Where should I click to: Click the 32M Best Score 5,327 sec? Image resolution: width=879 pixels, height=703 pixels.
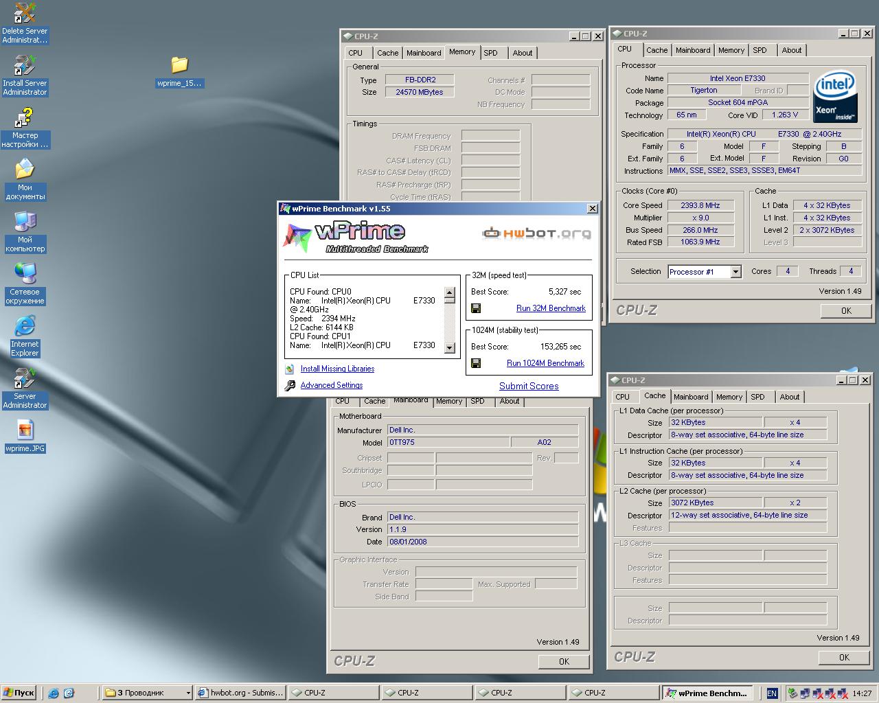[564, 292]
